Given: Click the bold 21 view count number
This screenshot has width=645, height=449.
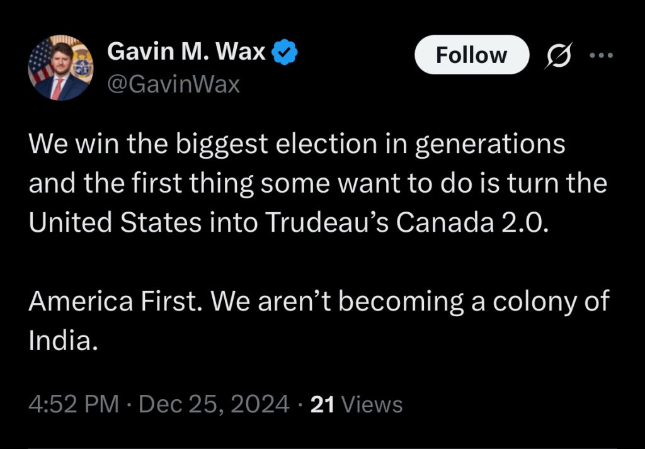Looking at the screenshot, I should [322, 404].
